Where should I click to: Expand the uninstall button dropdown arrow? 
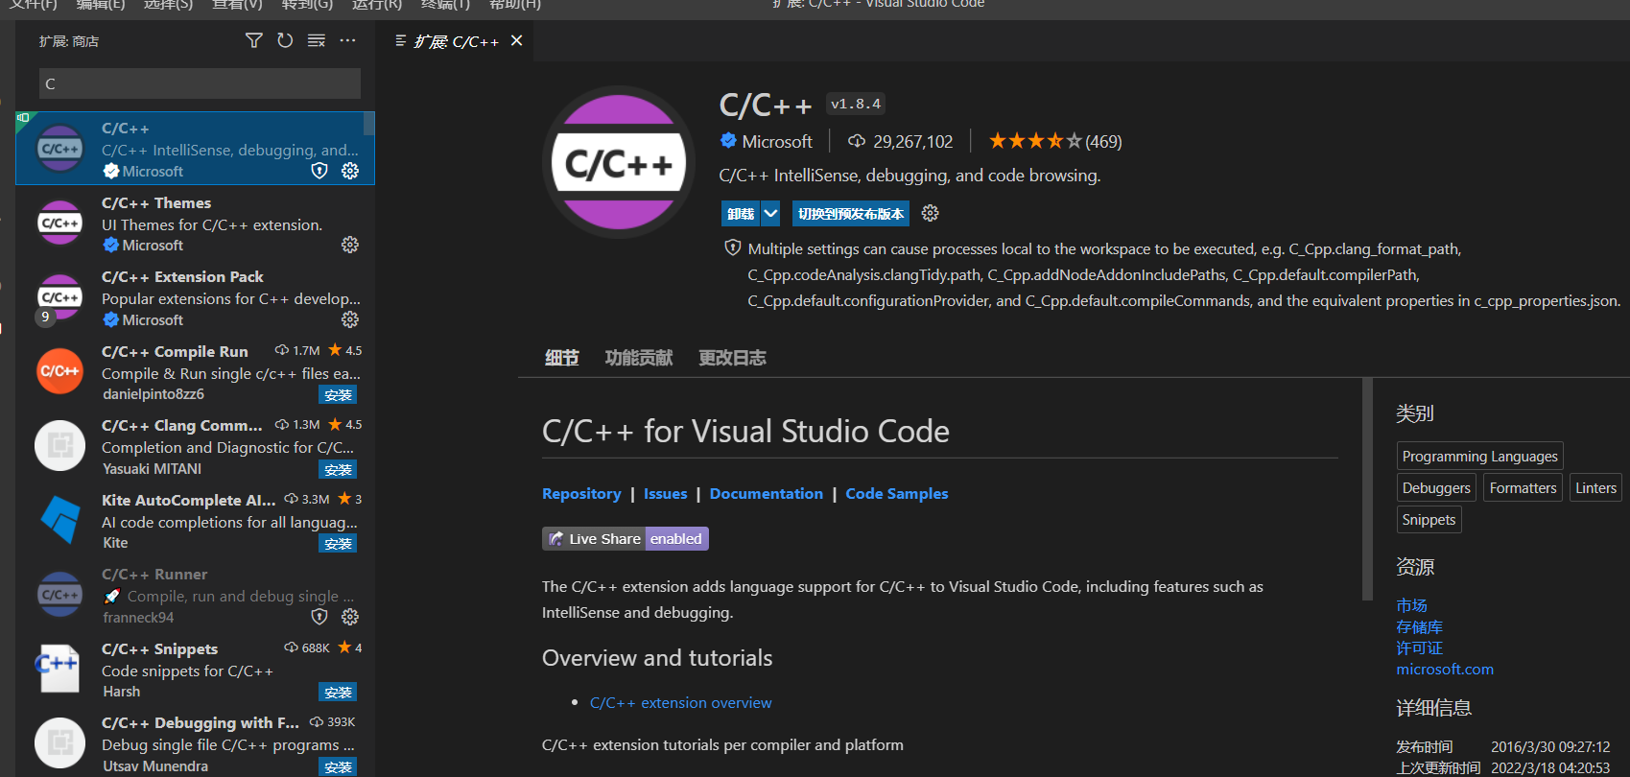pyautogui.click(x=770, y=213)
